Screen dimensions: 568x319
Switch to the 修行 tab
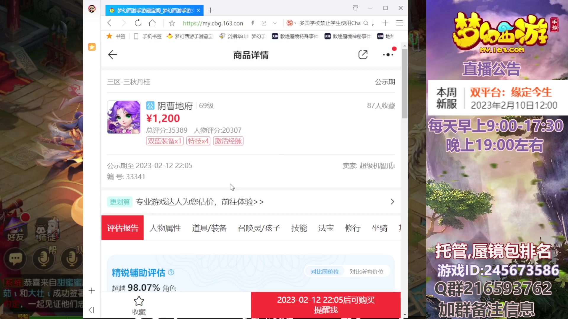[353, 228]
